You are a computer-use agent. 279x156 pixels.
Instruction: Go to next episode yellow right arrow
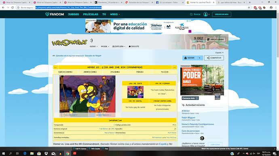click(175, 67)
